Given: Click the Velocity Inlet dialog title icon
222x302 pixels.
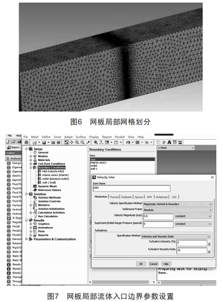Looking at the screenshot, I should click(x=94, y=177).
